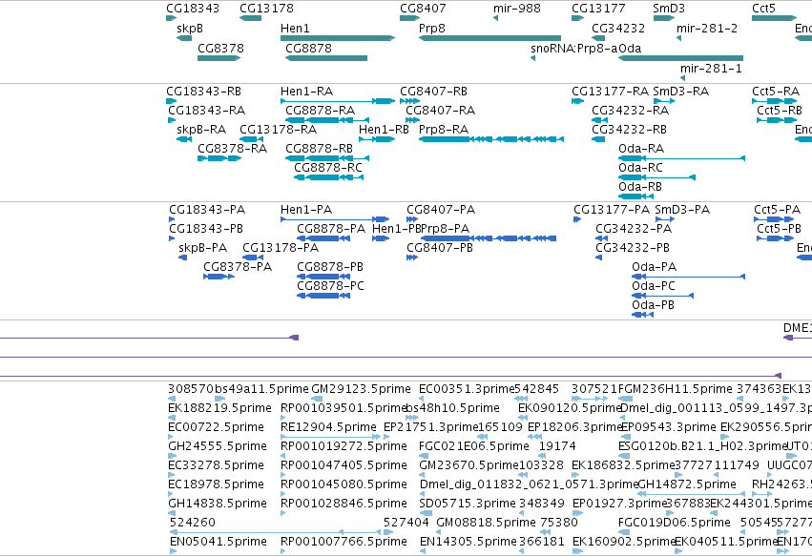Click the CG18343-RB transcript label
The image size is (812, 556).
tap(203, 92)
